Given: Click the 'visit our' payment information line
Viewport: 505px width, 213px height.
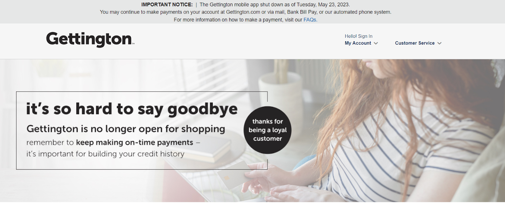Looking at the screenshot, I should [246, 20].
